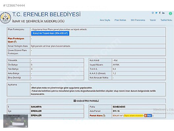Click the green download circle icon
The image size is (174, 131).
tap(170, 14)
